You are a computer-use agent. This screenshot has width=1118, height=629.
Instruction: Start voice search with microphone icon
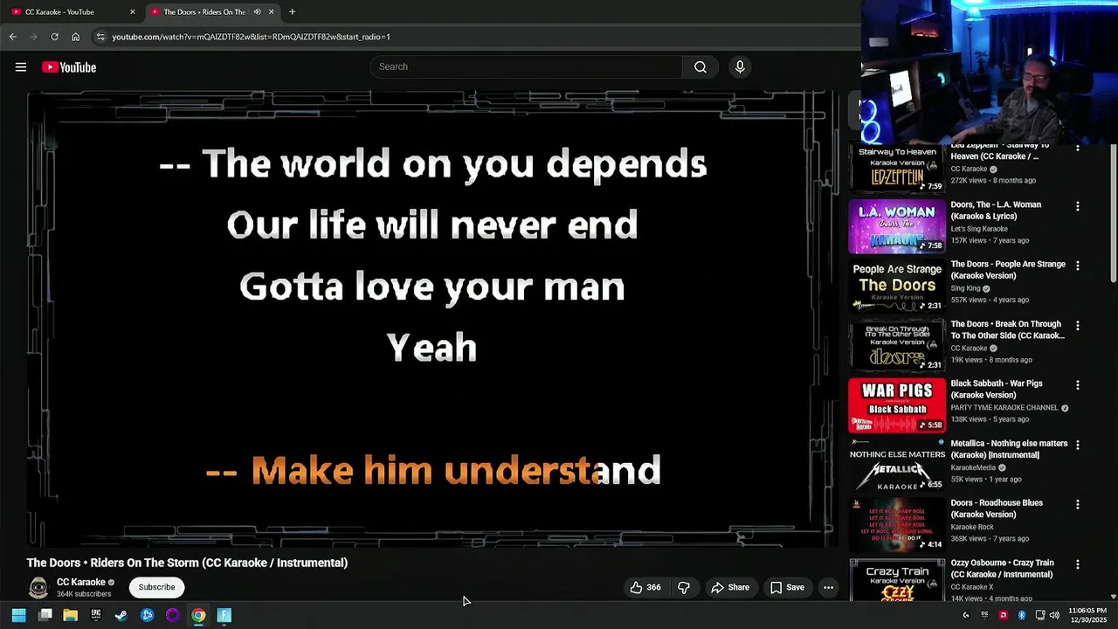coord(740,67)
